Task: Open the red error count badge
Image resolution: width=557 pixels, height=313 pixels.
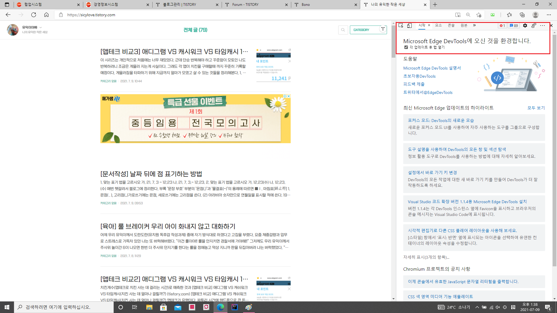Action: pyautogui.click(x=502, y=26)
